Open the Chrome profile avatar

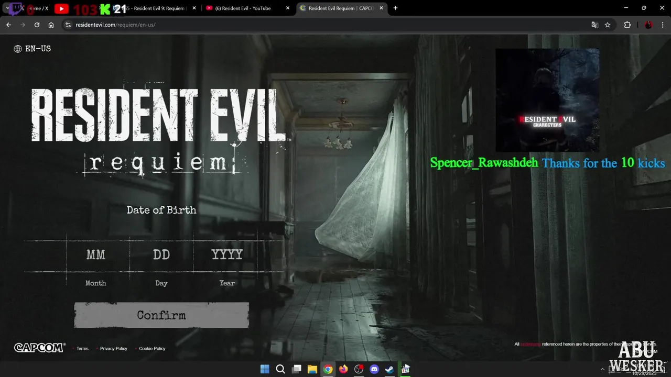coord(648,25)
